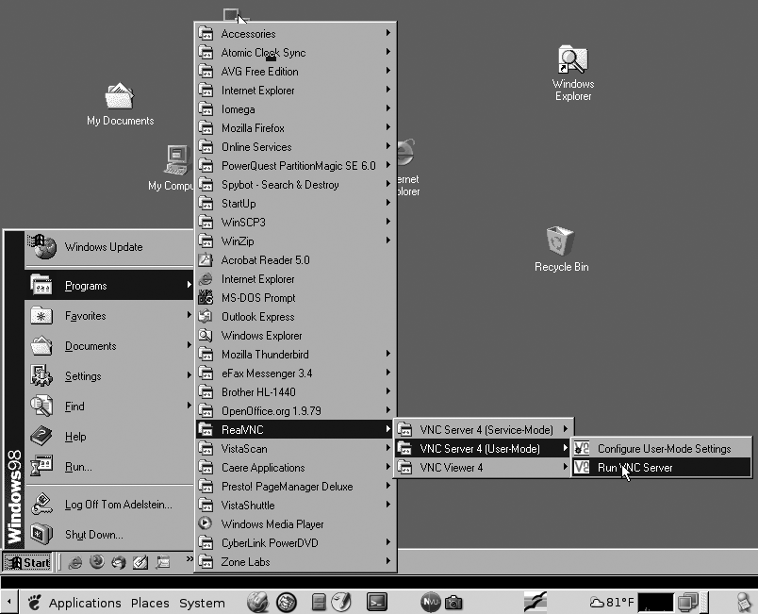Screen dimensions: 758x614
Task: Click the clock icon on the bottom panel
Action: coord(341,601)
